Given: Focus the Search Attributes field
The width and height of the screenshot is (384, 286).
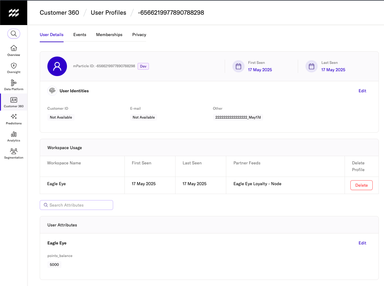Looking at the screenshot, I should coord(76,205).
